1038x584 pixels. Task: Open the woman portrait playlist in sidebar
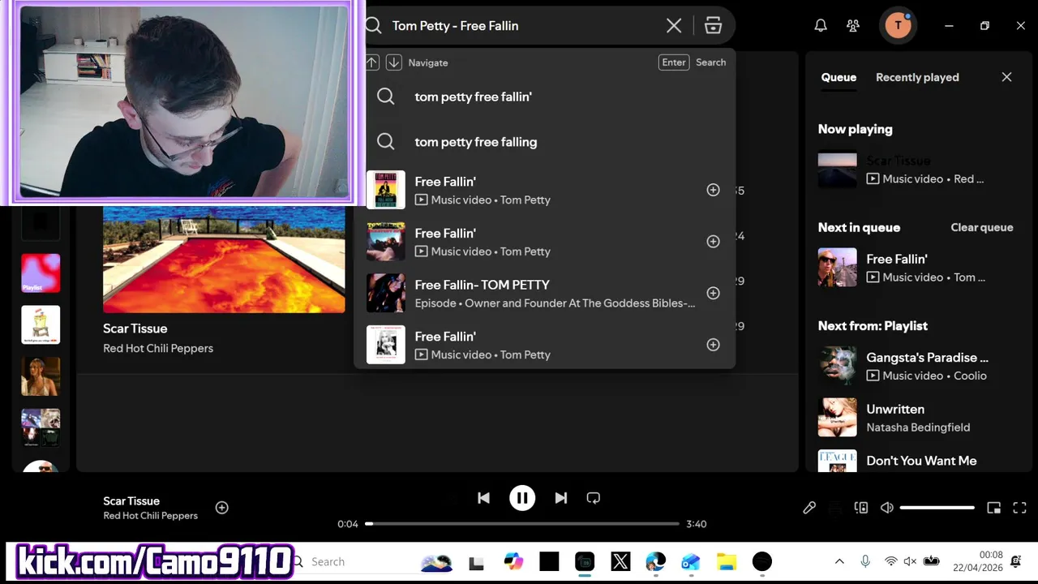point(41,376)
